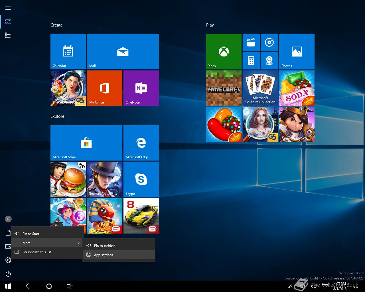The image size is (365, 292).
Task: Launch the Asphalt 8 racing tile
Action: (x=141, y=216)
